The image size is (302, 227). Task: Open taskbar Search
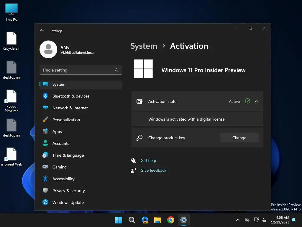click(x=132, y=220)
